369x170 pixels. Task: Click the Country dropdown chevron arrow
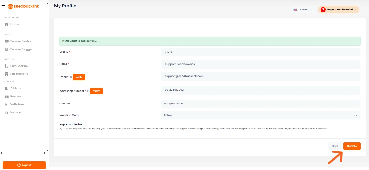(x=356, y=104)
